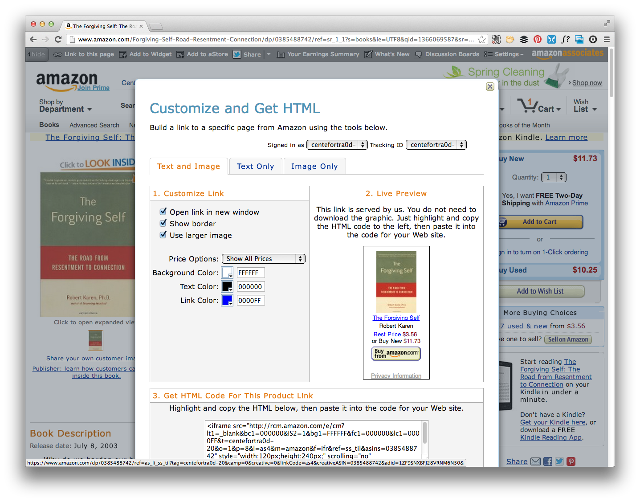Open Privacy Information link
Screen dimensions: 640x502
pos(396,375)
